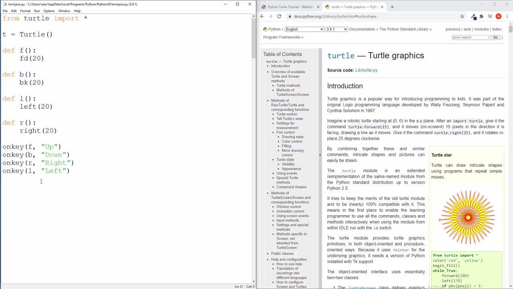Close the turtle — Turtle graphics tab
Screen dimensions: 513x289
tap(382, 7)
